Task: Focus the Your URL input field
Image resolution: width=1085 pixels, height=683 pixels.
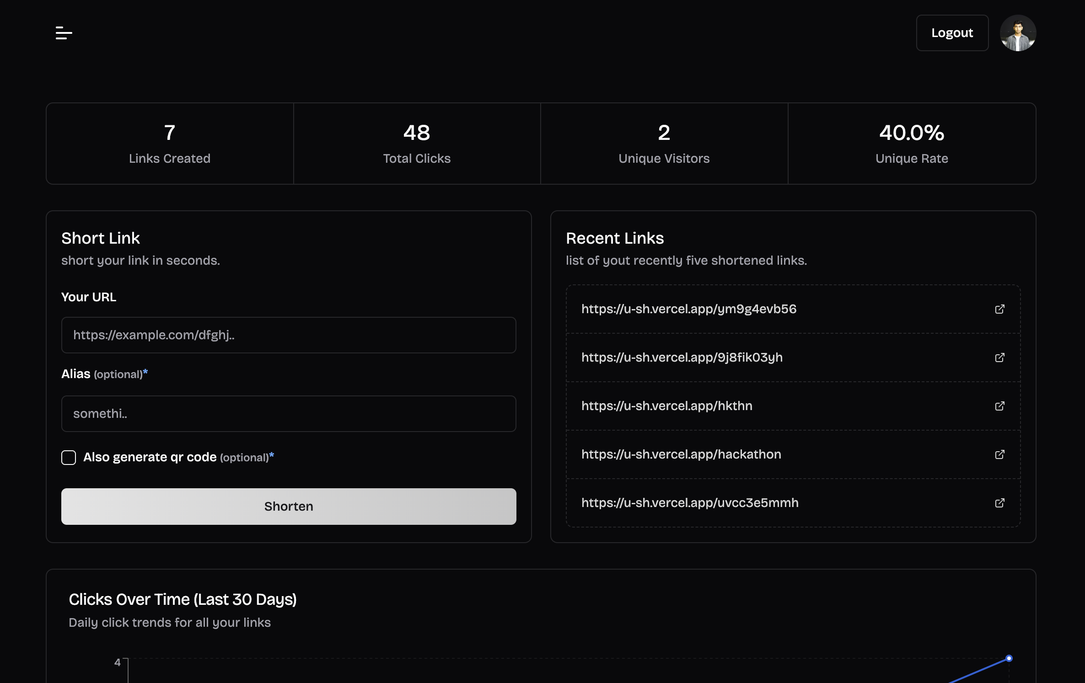Action: point(289,335)
